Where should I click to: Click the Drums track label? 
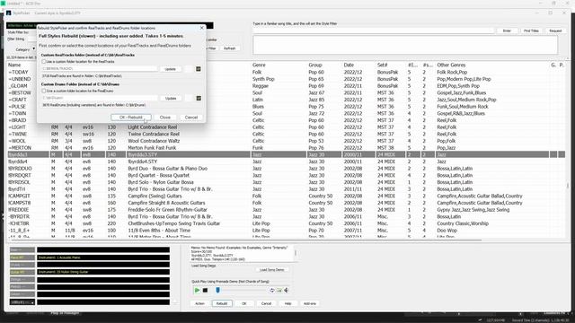tap(22, 265)
